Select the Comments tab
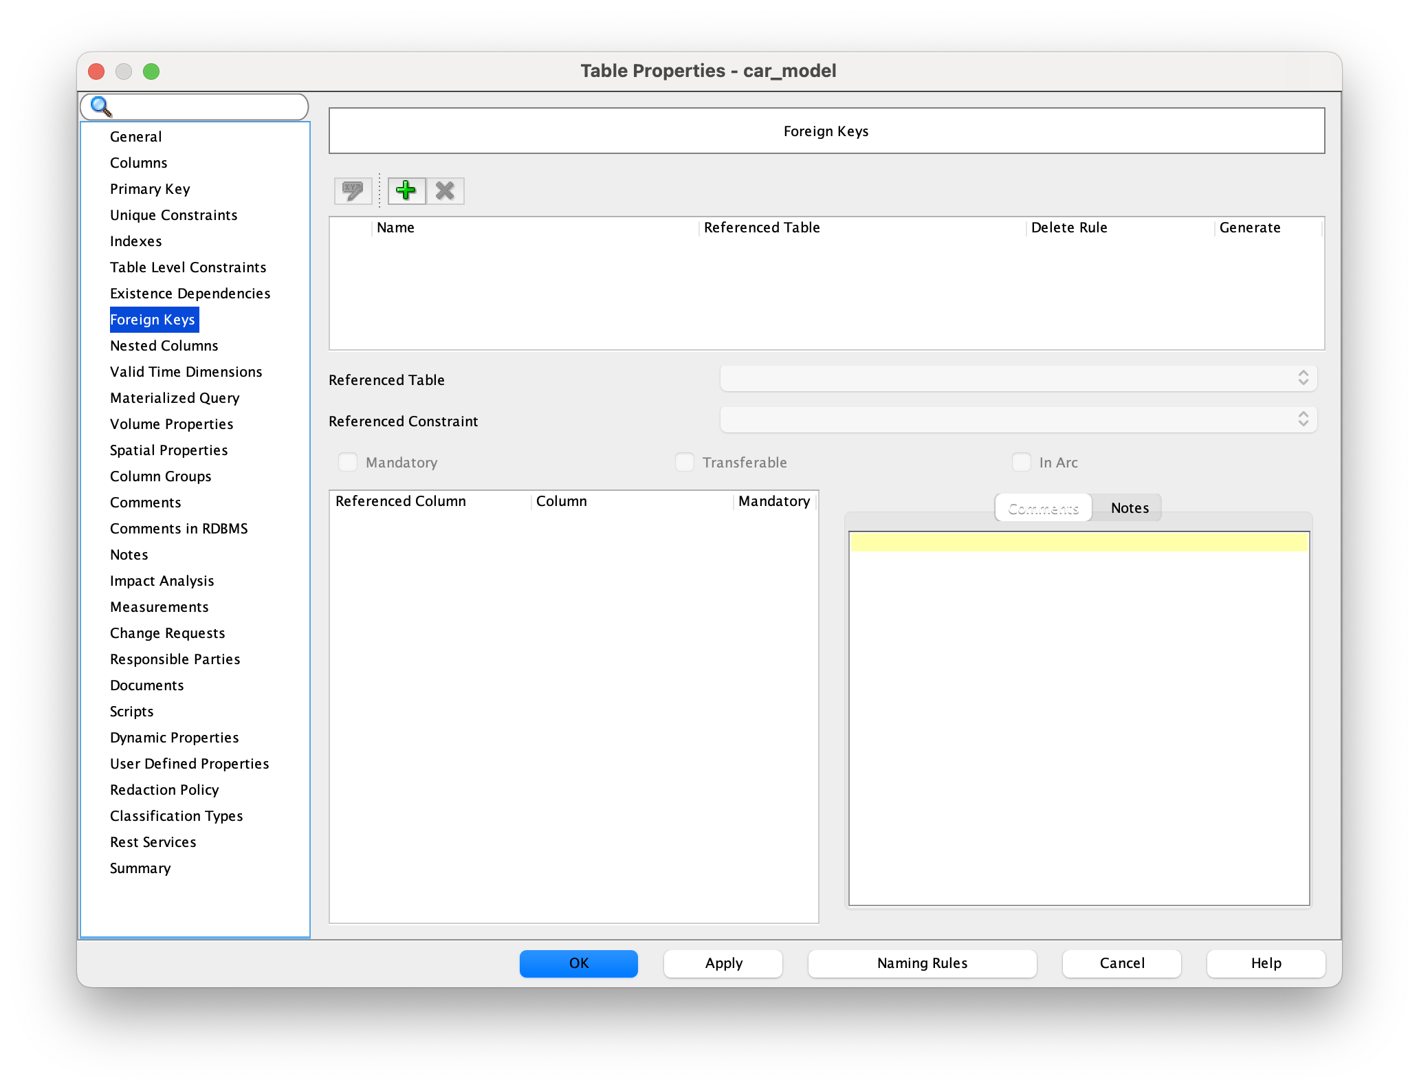Viewport: 1419px width, 1089px height. pyautogui.click(x=1043, y=508)
